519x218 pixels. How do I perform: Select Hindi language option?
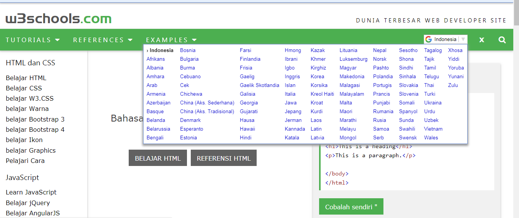click(x=246, y=137)
